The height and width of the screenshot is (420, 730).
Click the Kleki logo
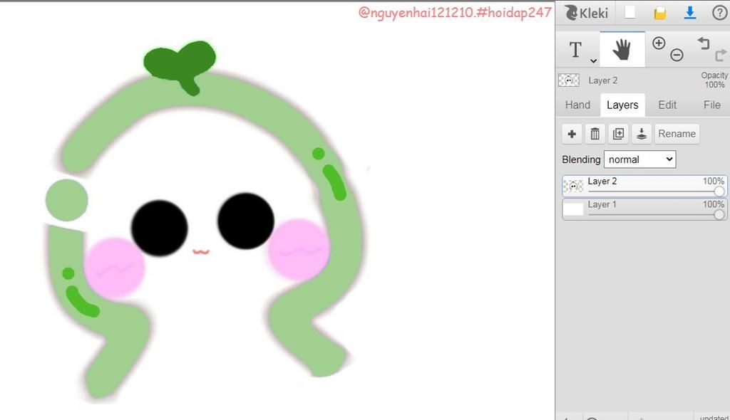[587, 13]
